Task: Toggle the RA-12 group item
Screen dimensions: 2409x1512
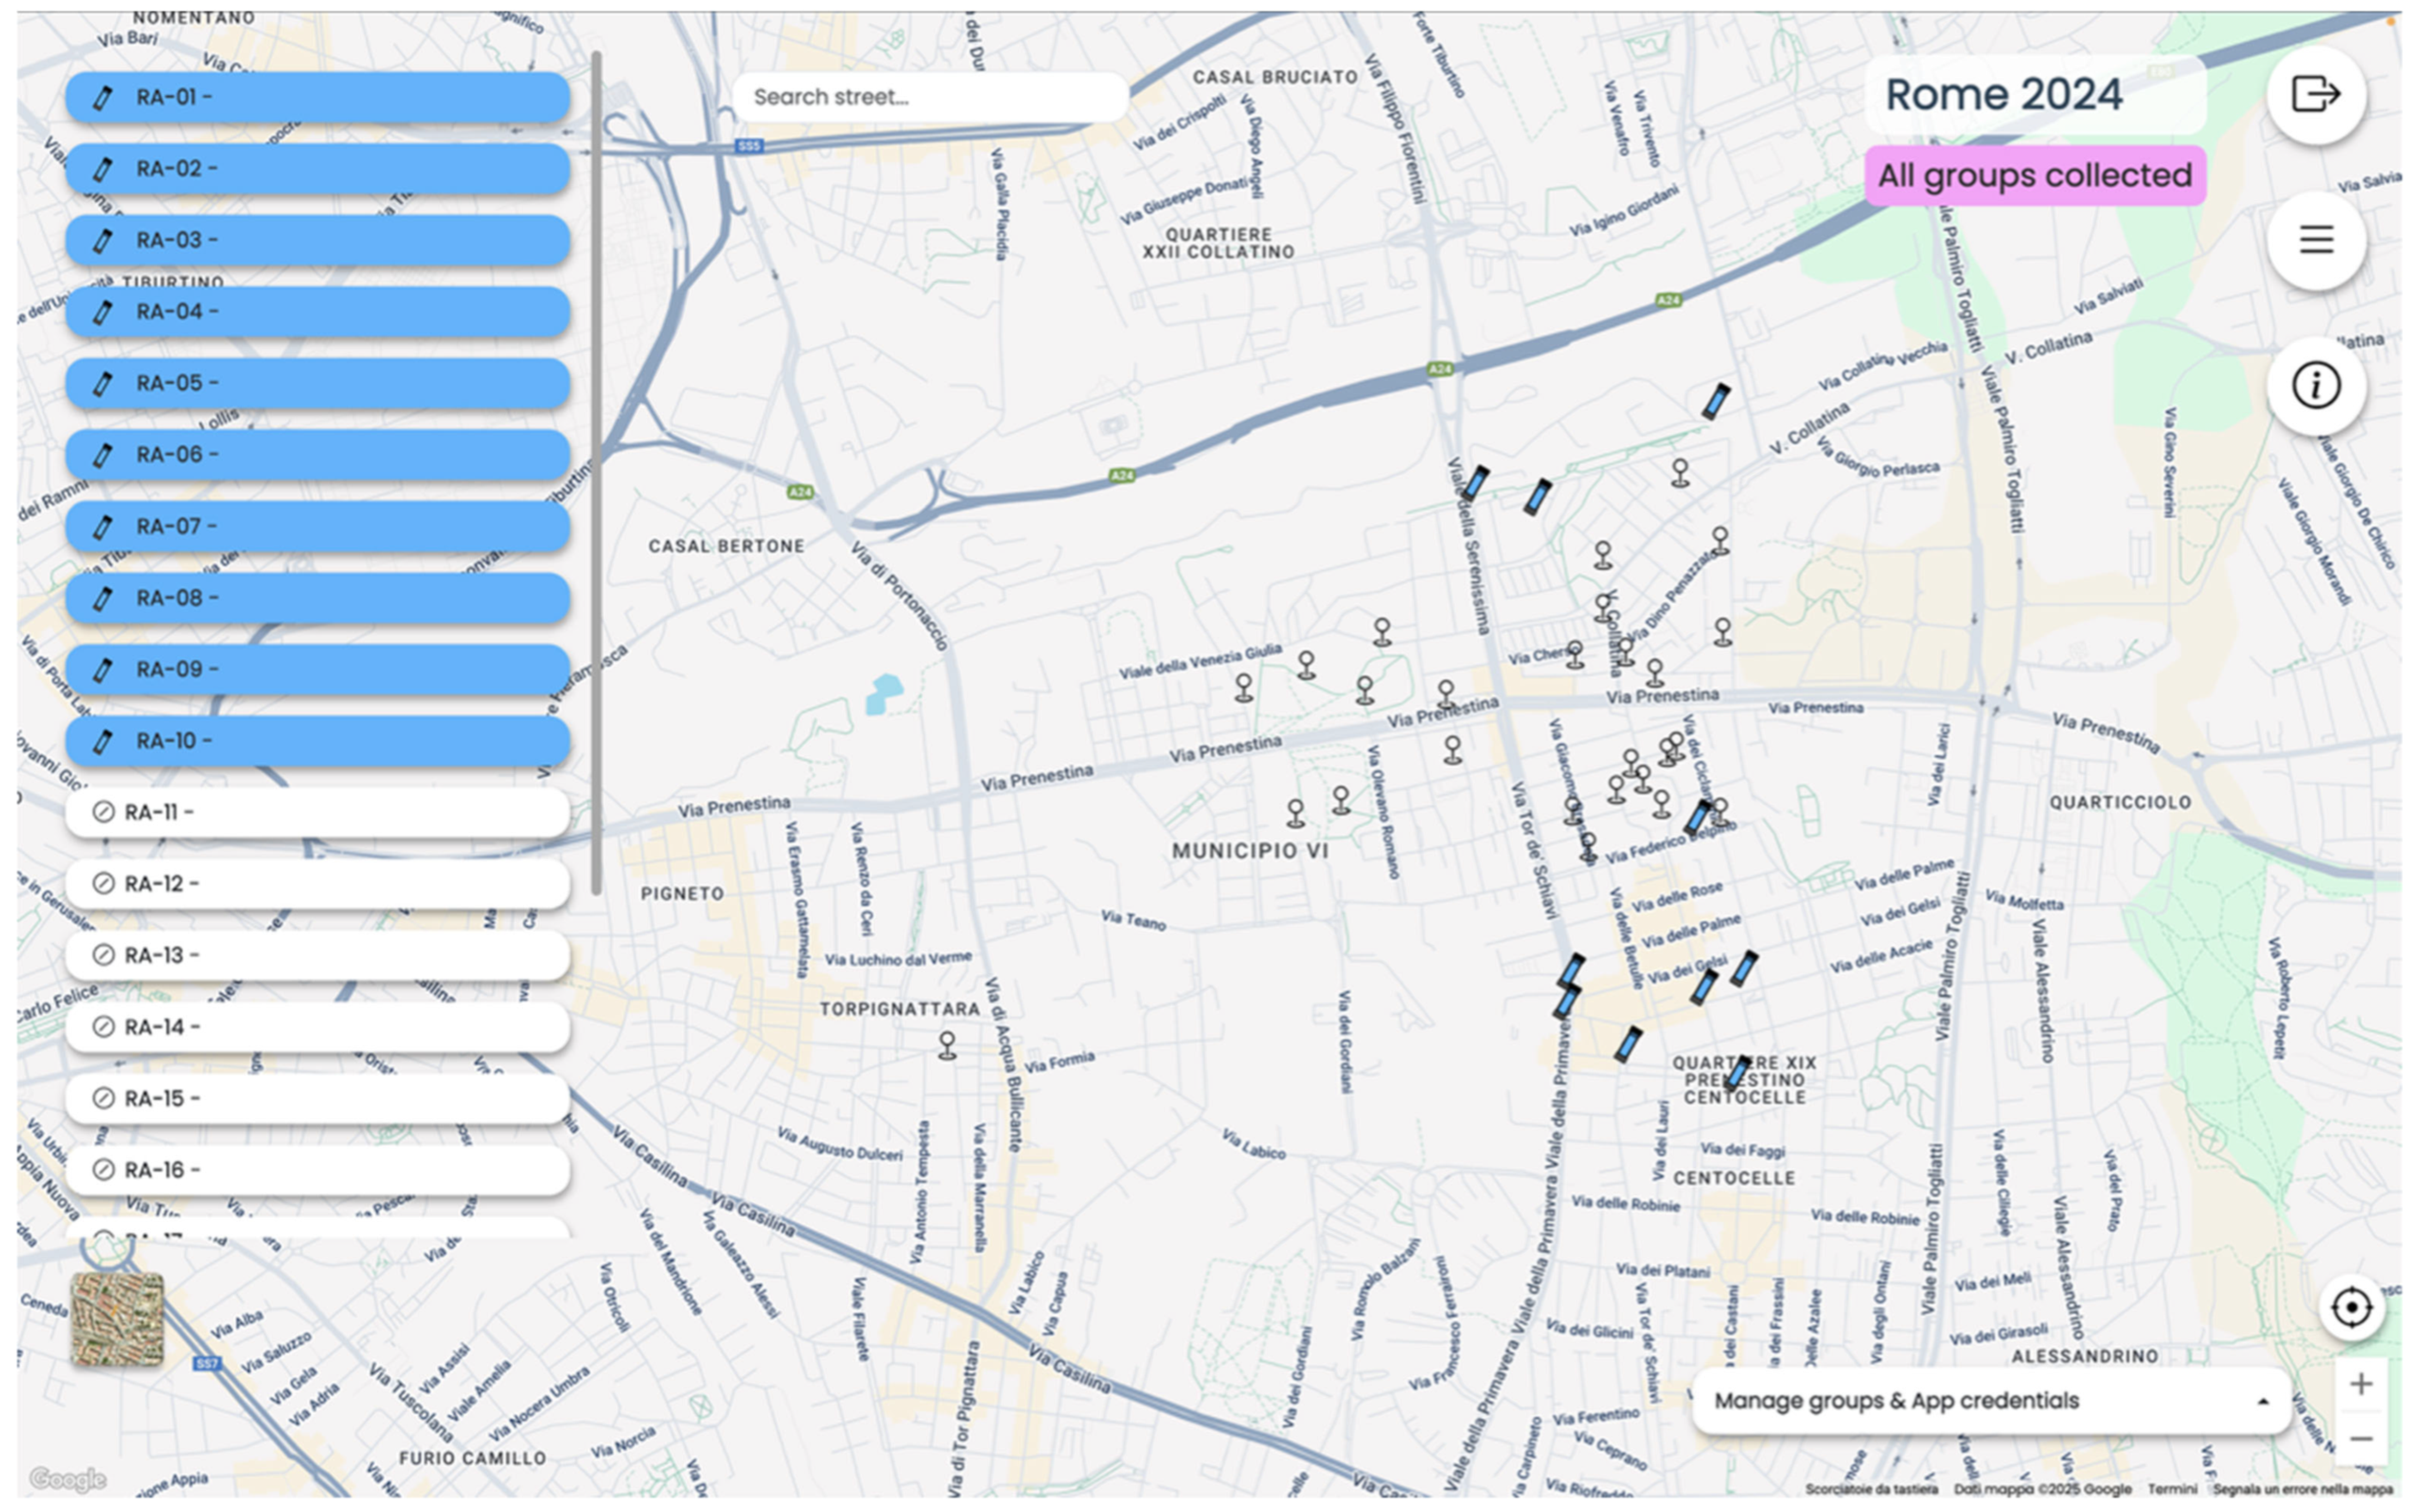Action: [x=317, y=884]
